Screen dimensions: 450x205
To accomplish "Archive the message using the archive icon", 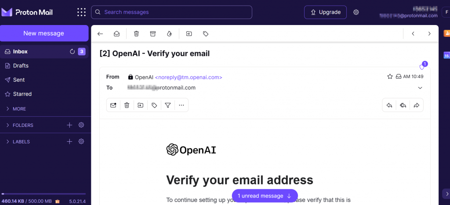I will (x=153, y=34).
